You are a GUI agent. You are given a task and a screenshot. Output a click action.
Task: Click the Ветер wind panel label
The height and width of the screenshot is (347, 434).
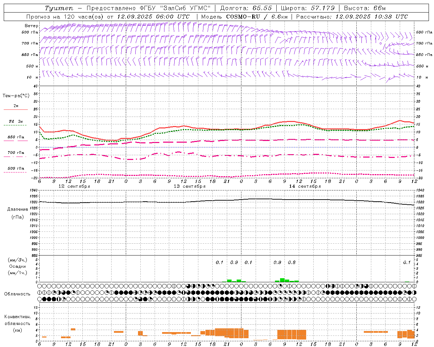point(31,26)
